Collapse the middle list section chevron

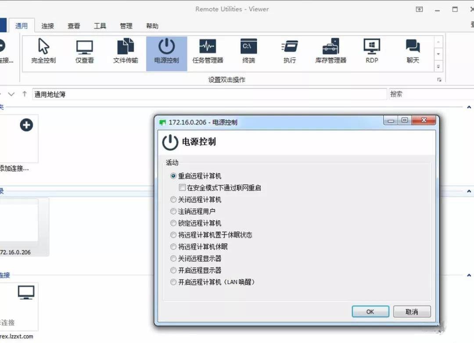[x=469, y=191]
